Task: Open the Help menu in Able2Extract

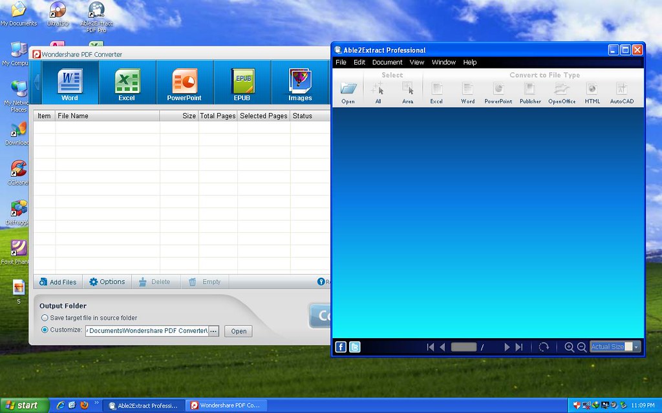Action: click(x=470, y=63)
